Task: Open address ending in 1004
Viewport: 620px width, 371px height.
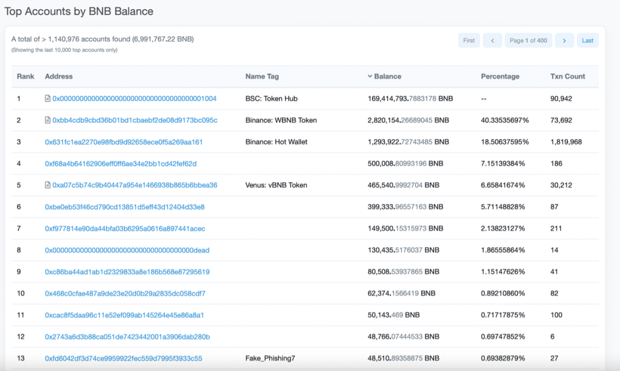Action: [x=134, y=99]
